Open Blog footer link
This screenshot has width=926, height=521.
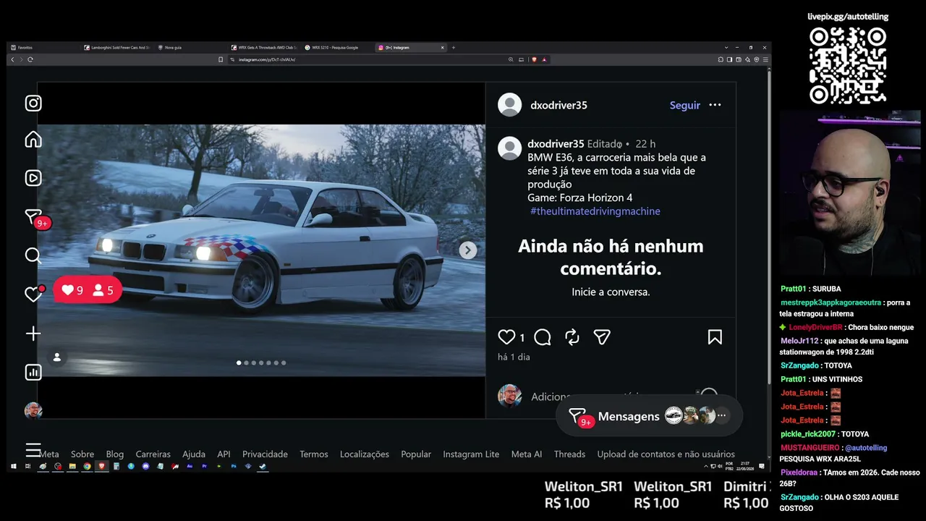tap(115, 454)
